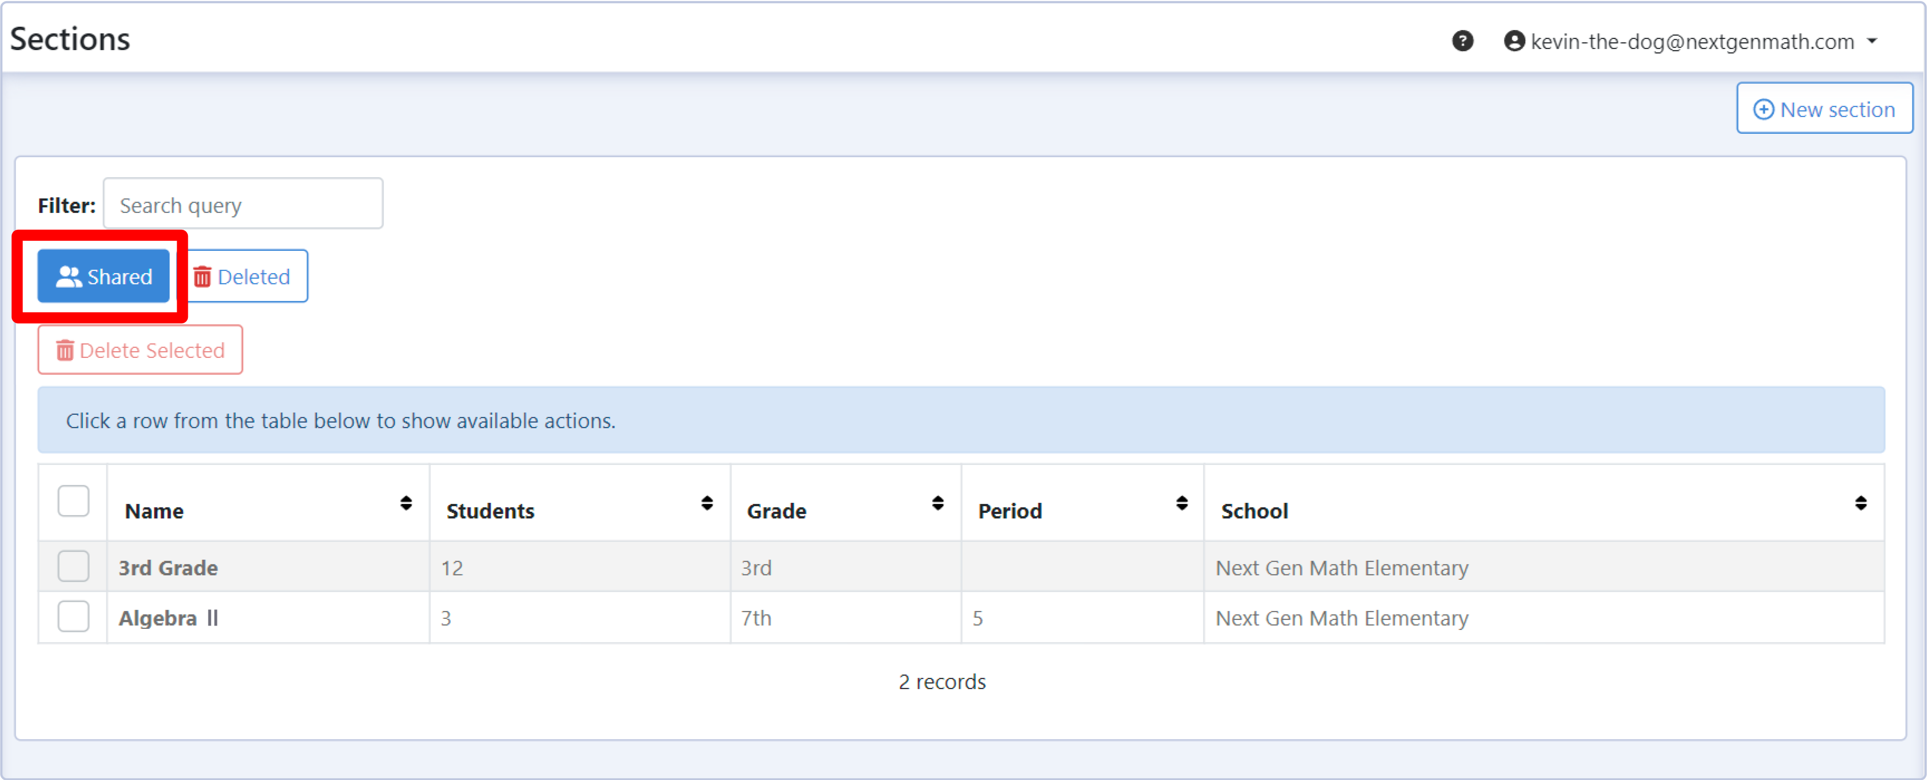Sort by Period column arrows

click(1182, 503)
